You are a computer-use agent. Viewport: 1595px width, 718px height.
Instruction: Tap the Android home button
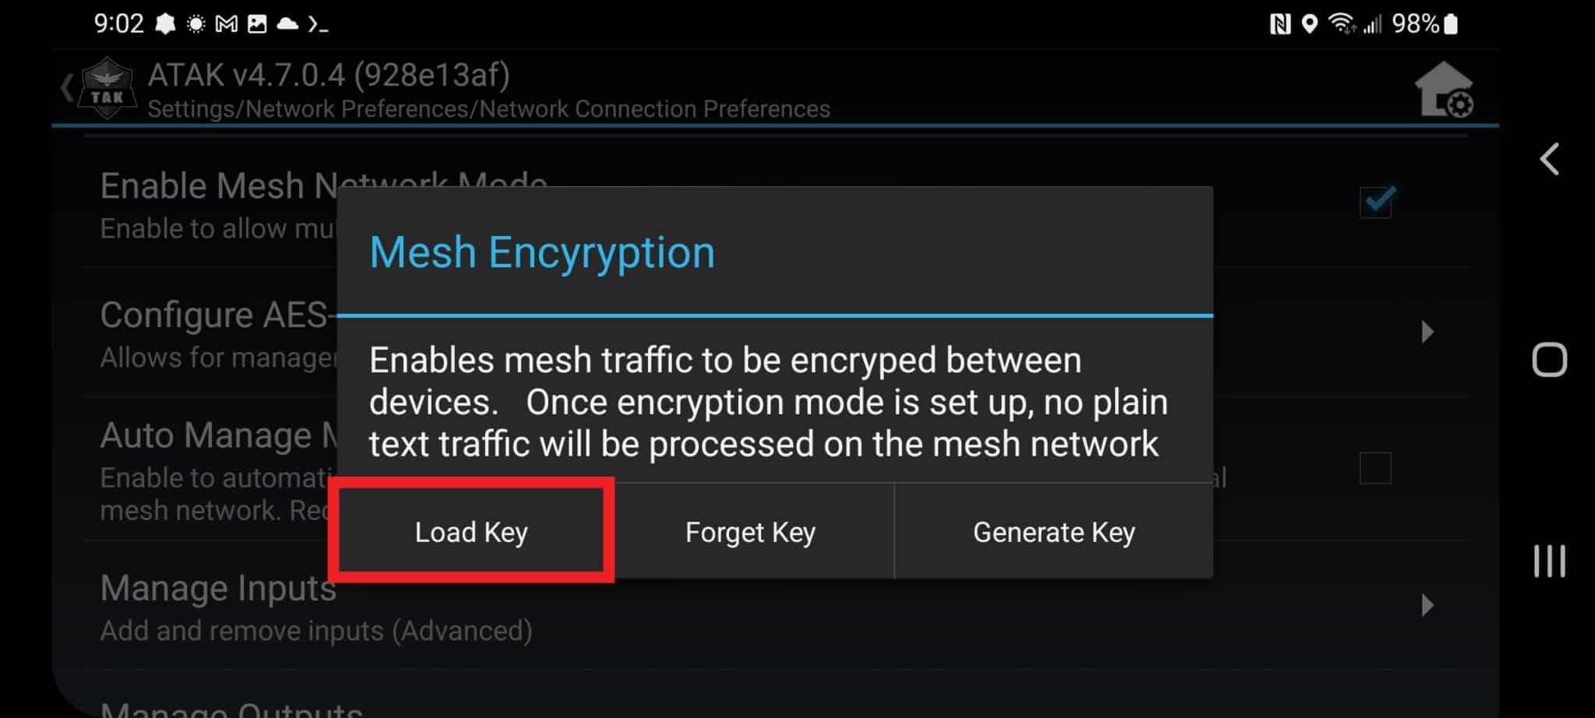tap(1549, 360)
